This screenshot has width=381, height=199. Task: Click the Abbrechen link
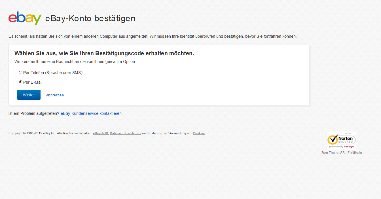[x=55, y=95]
